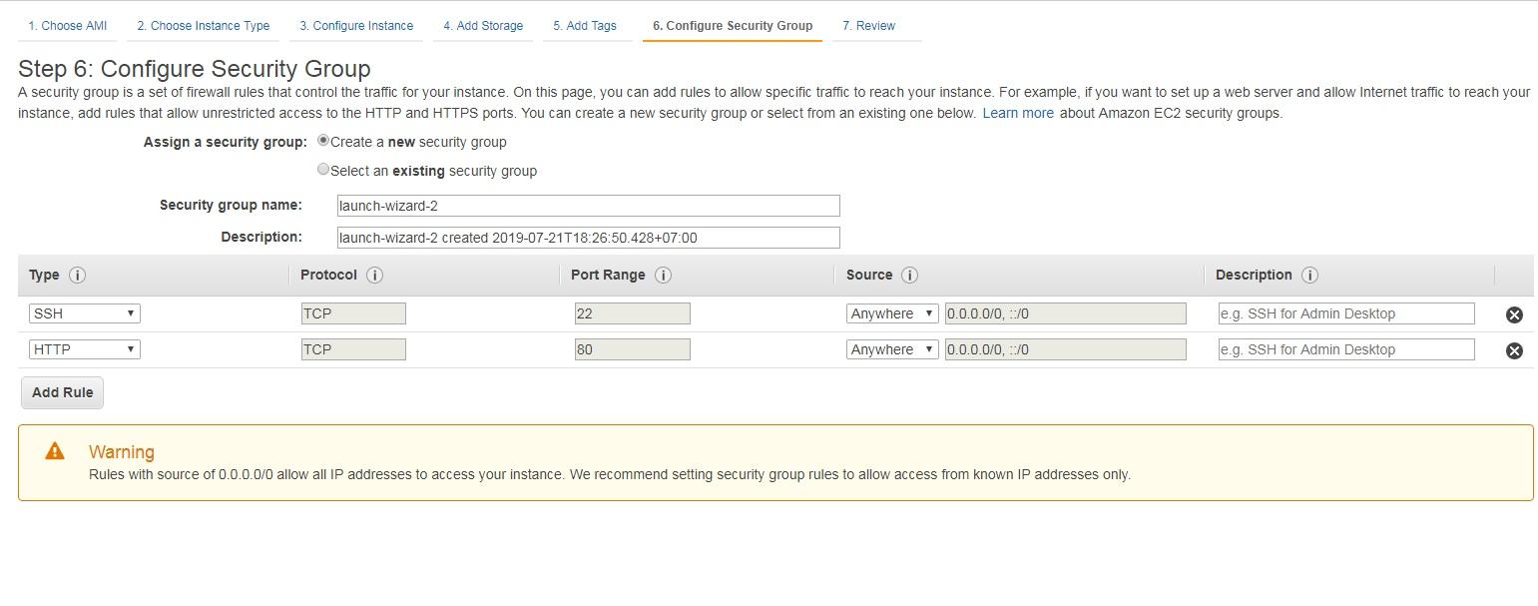1538x606 pixels.
Task: Open the SSH type dropdown
Action: point(84,313)
